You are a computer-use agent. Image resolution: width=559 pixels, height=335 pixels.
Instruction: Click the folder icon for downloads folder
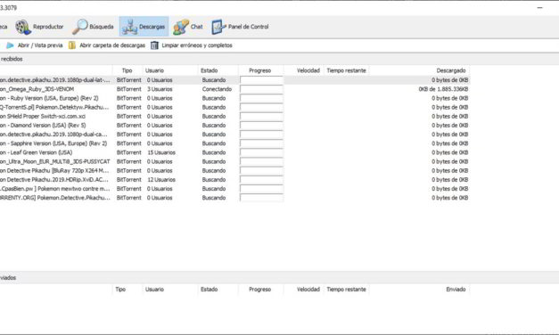[x=72, y=45]
